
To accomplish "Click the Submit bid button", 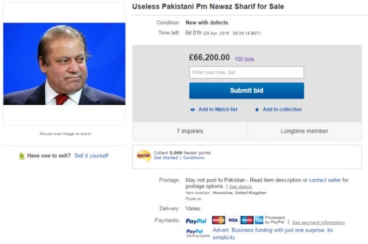I will pyautogui.click(x=247, y=91).
